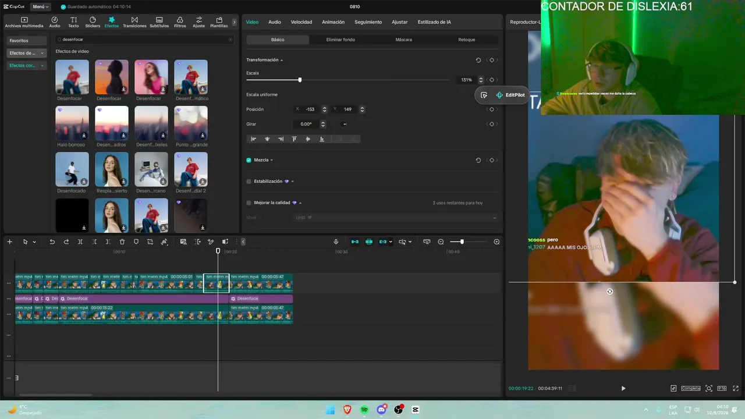The image size is (745, 419).
Task: Select the Desenfocado effect thumbnail
Action: coord(72,169)
